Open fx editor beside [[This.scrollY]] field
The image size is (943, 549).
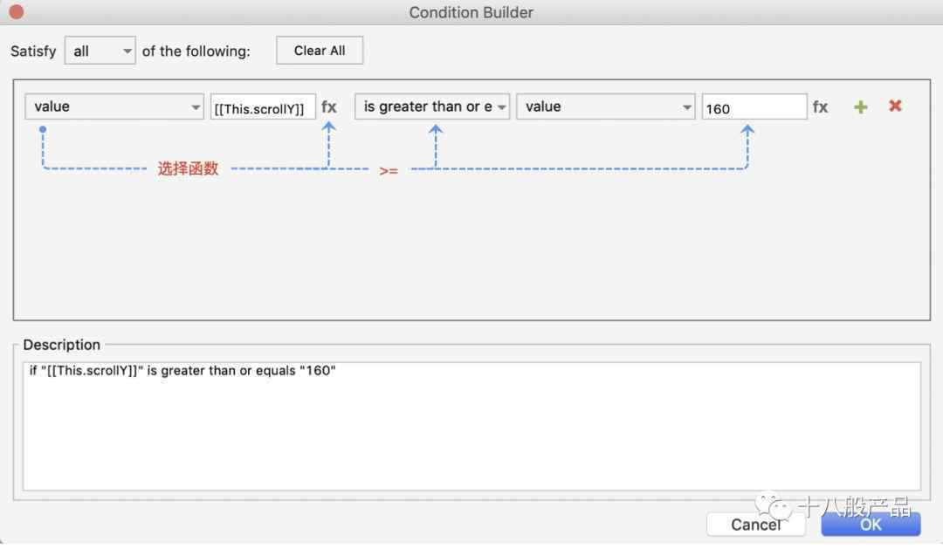coord(329,107)
